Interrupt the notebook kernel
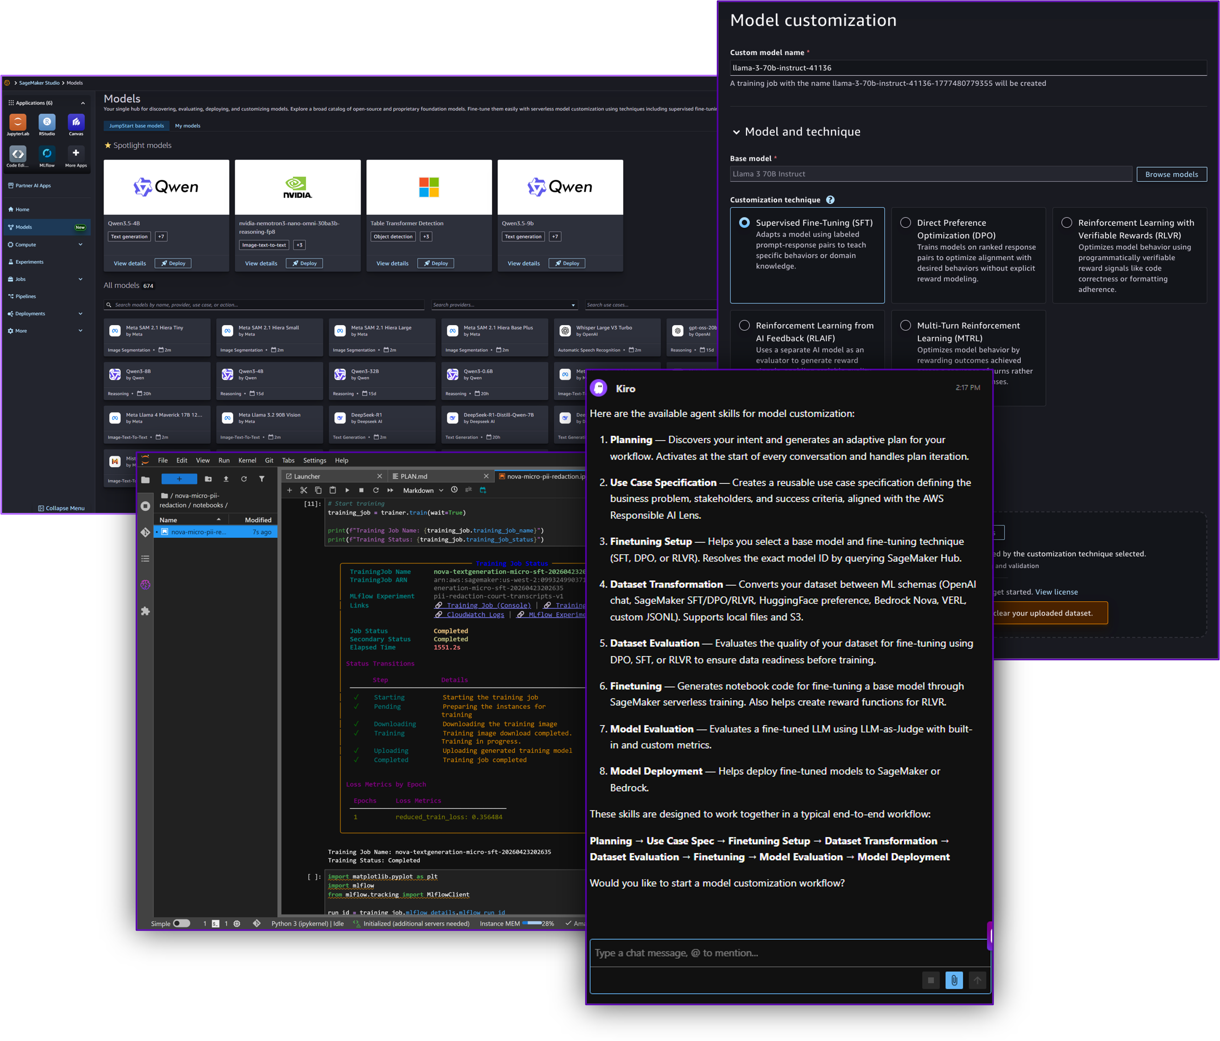This screenshot has height=1041, width=1220. [x=362, y=490]
